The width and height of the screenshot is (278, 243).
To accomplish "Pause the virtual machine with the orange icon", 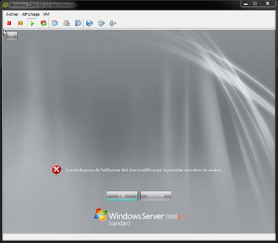I will (x=20, y=23).
